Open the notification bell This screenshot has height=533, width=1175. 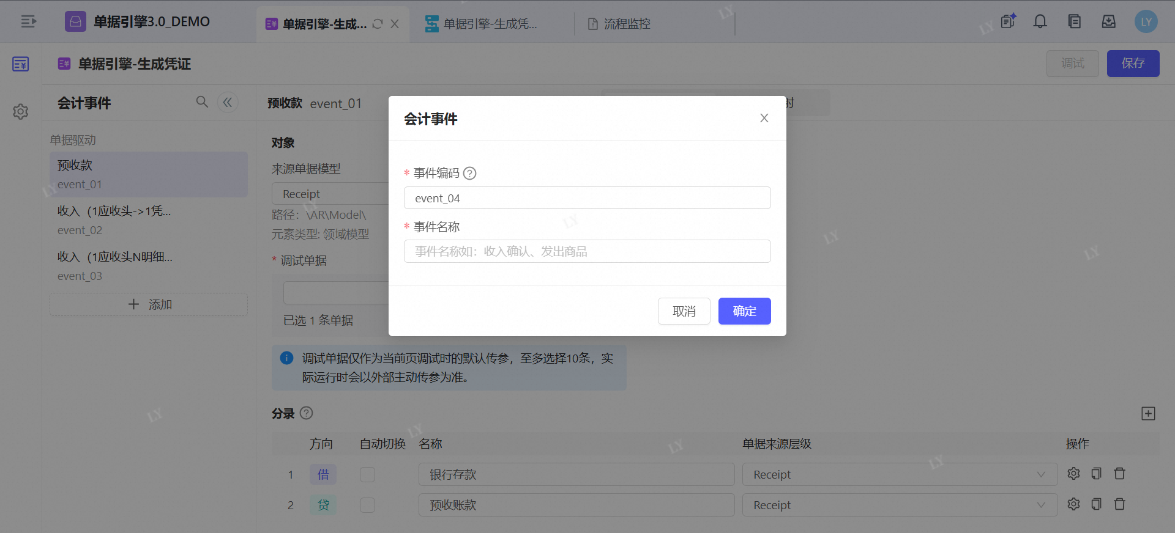(1040, 22)
